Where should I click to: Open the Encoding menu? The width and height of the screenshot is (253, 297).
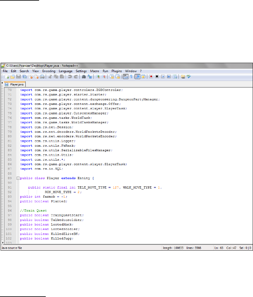(x=49, y=71)
